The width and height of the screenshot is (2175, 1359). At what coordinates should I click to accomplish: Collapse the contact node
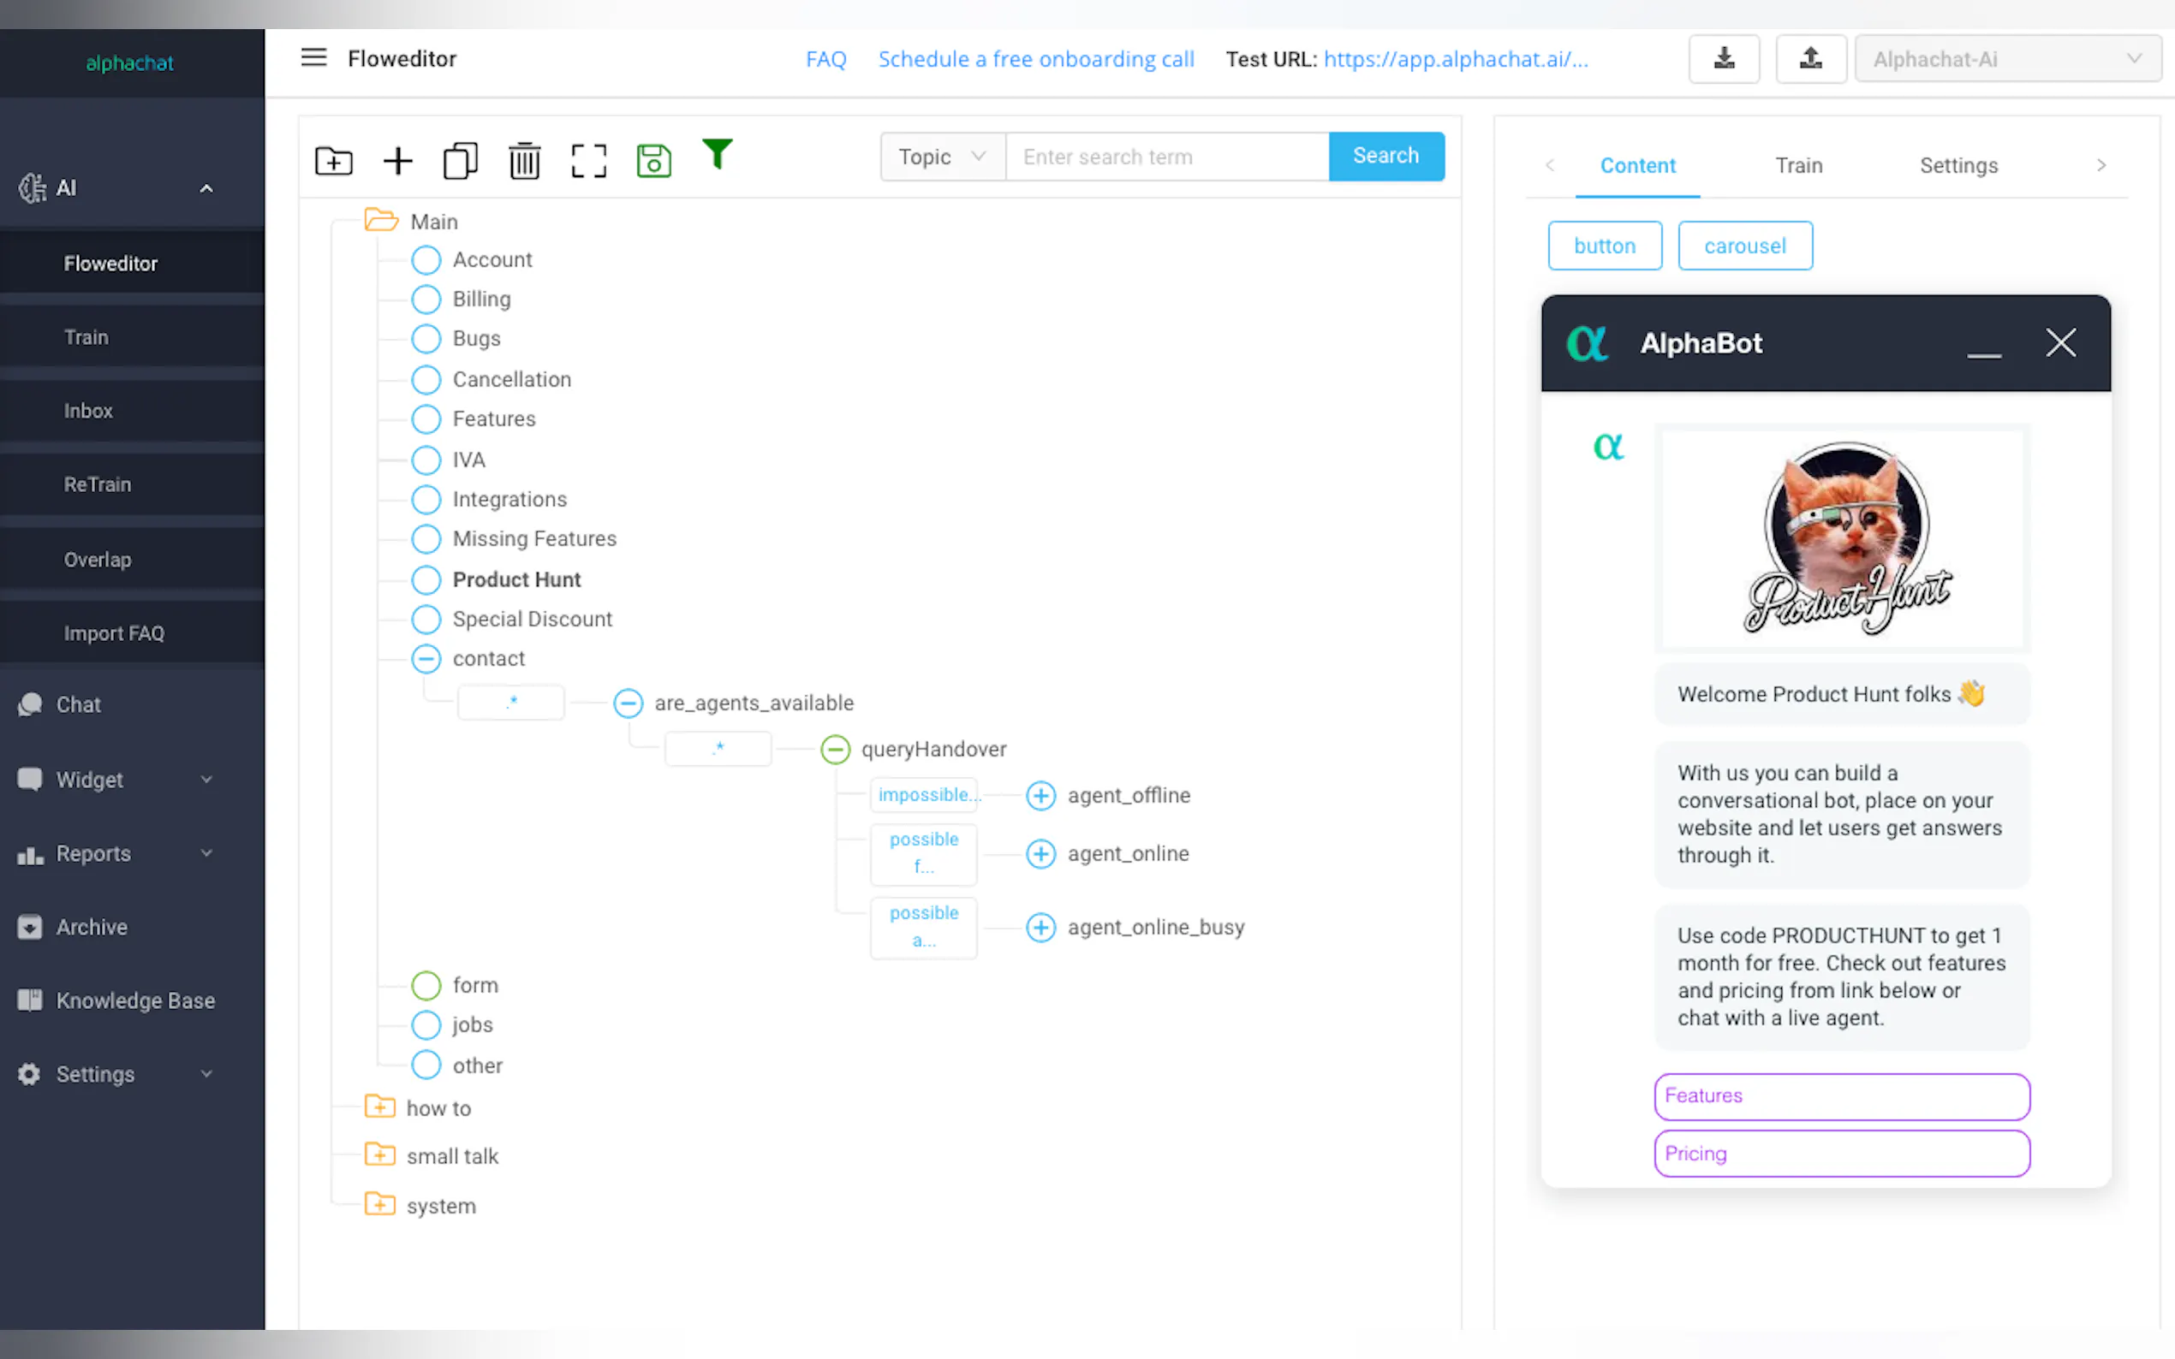(426, 659)
